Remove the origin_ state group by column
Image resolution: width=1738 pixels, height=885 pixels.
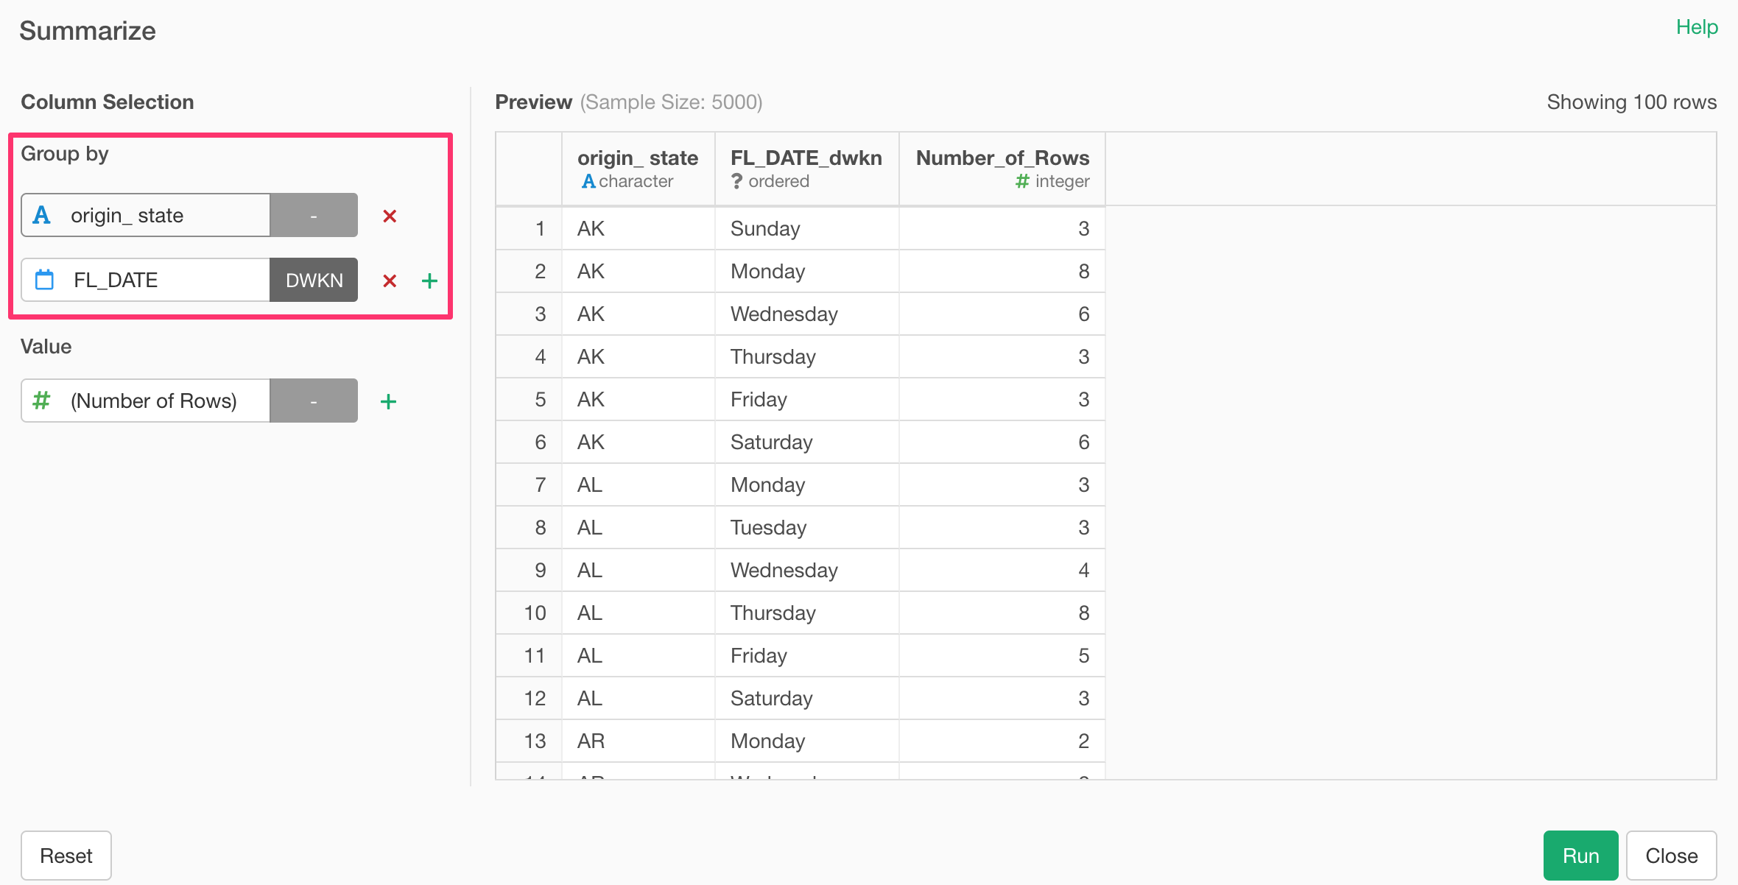click(390, 216)
